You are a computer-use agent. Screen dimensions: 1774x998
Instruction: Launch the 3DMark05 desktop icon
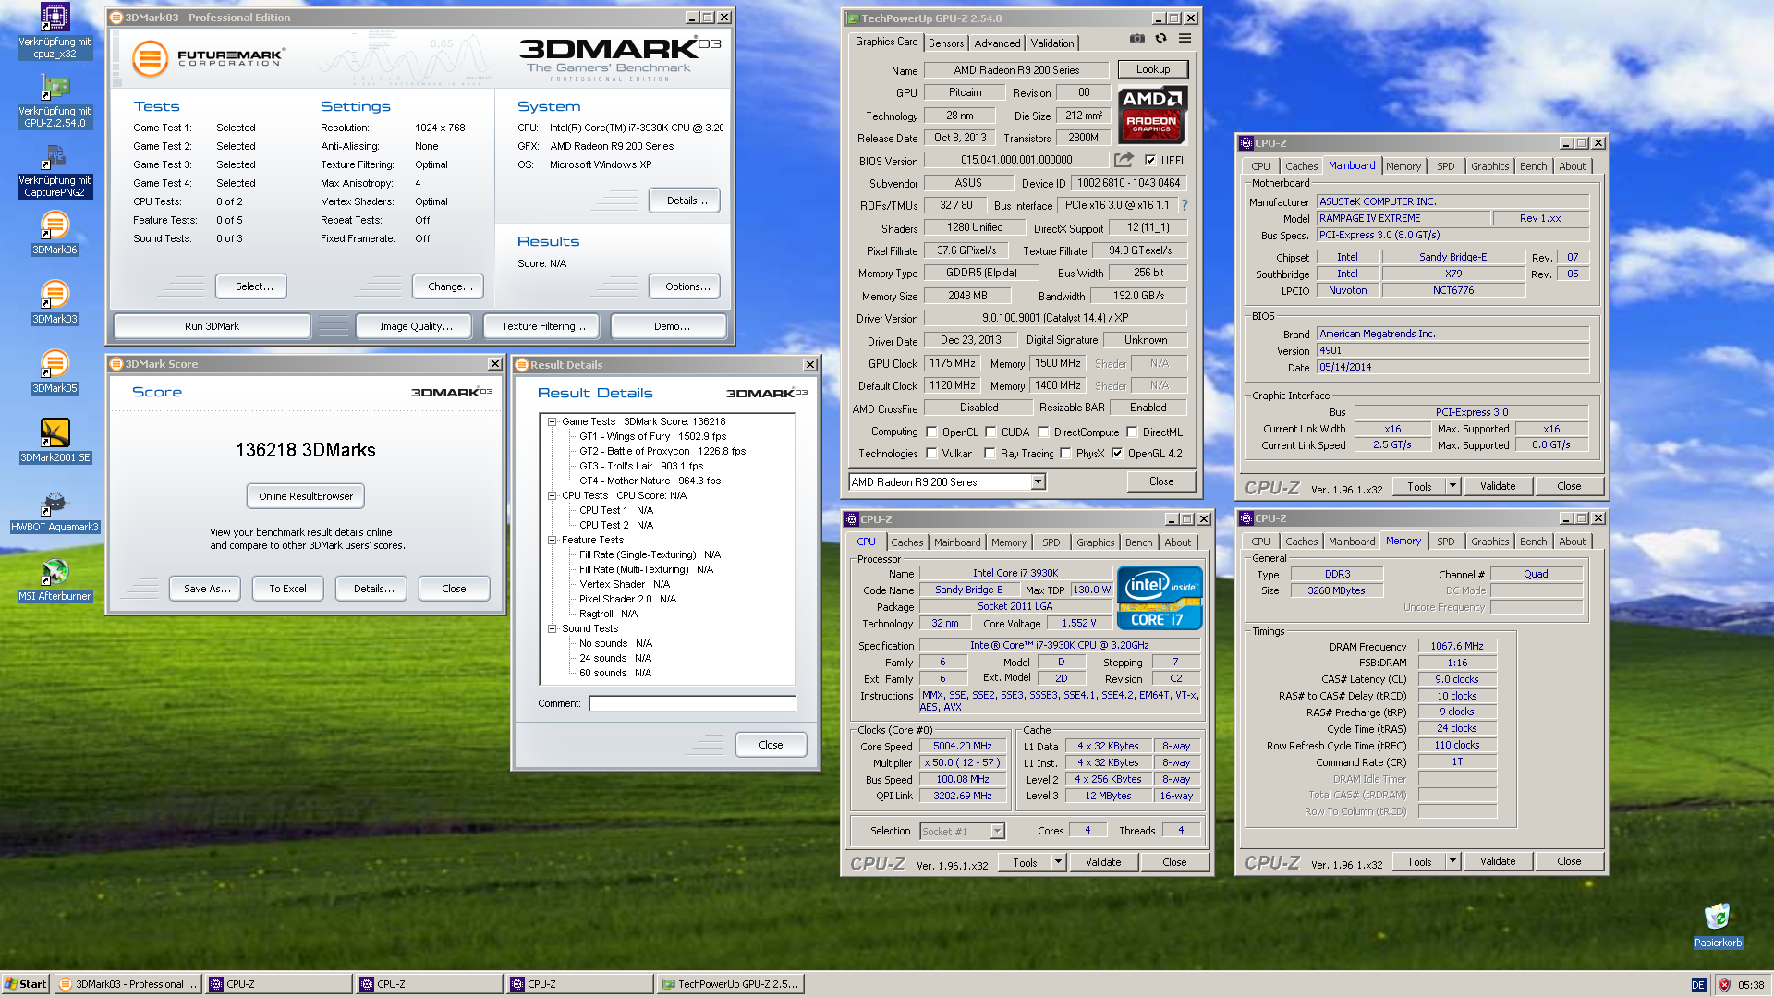click(55, 371)
